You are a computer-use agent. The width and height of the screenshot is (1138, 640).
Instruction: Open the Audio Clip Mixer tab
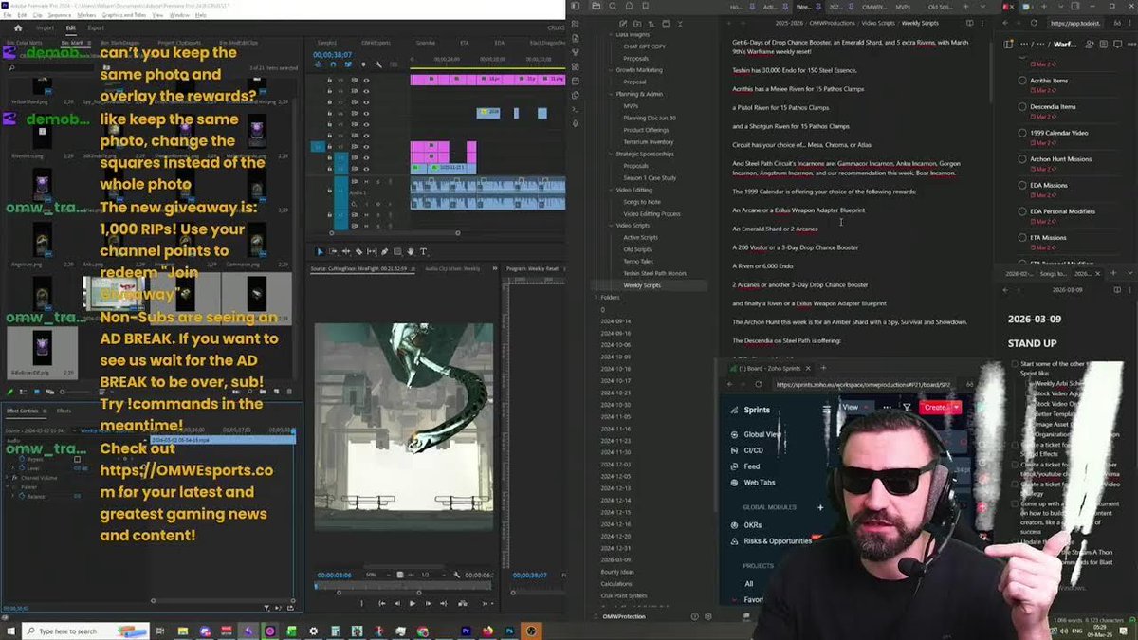tap(452, 268)
